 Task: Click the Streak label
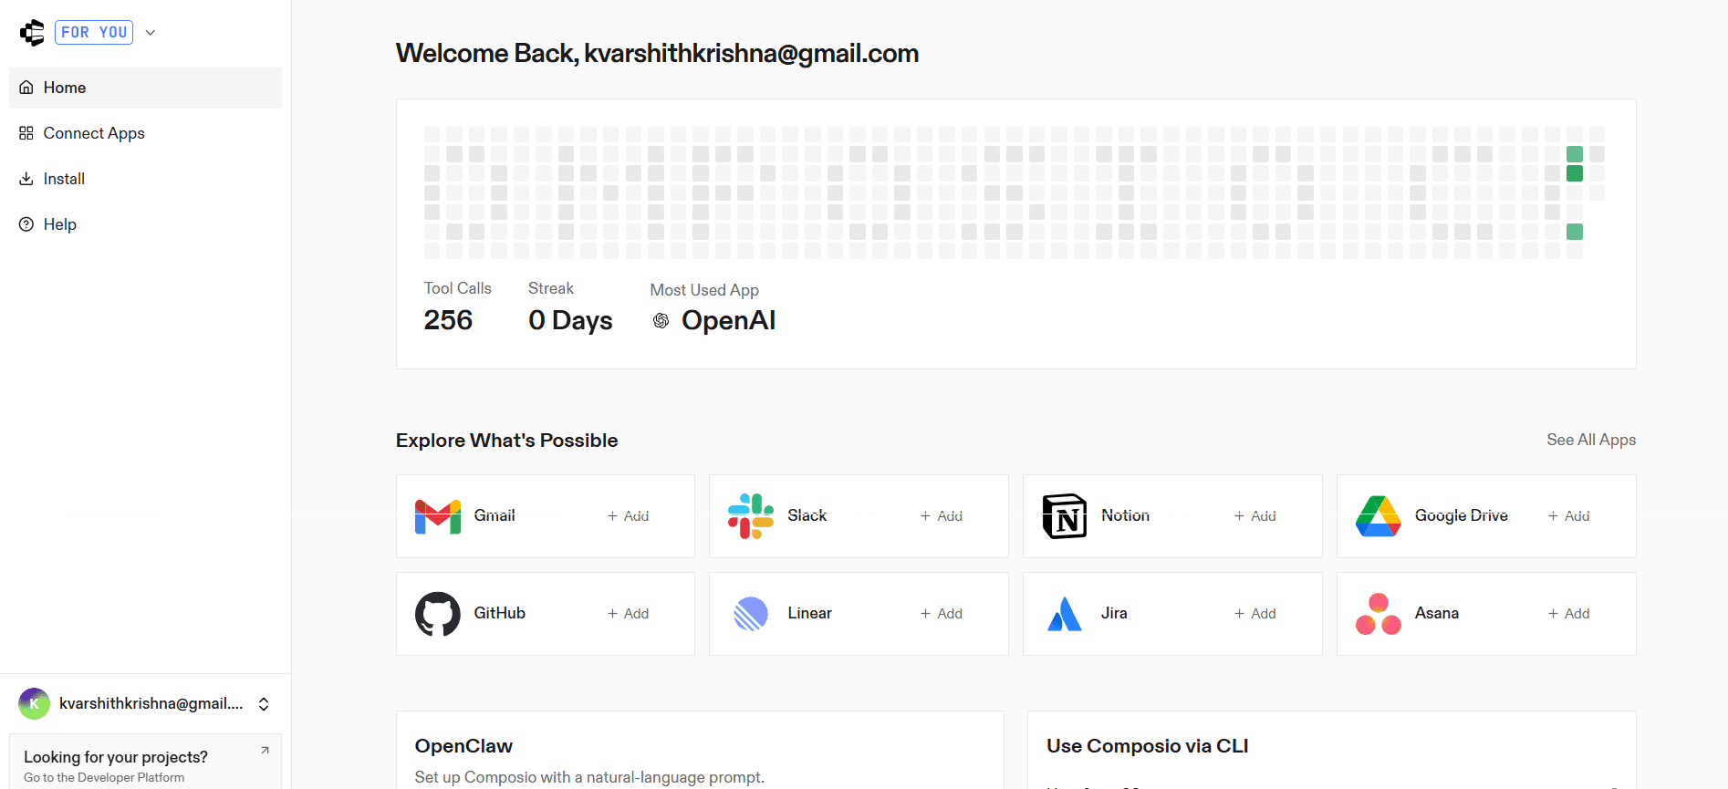click(x=551, y=288)
